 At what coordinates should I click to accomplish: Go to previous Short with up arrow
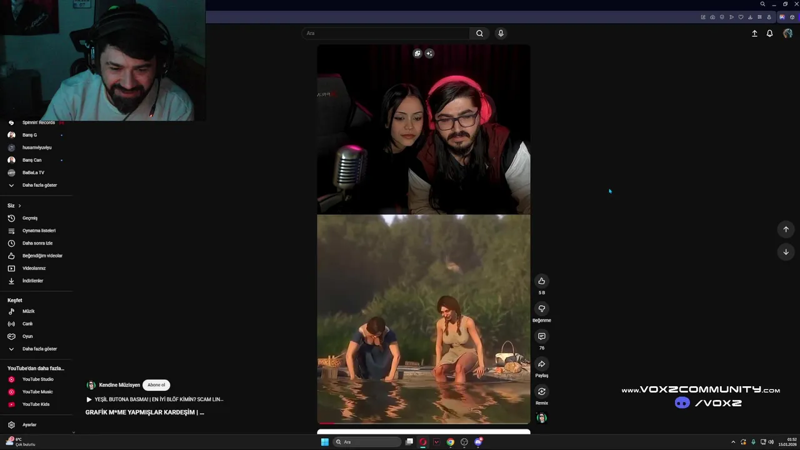[786, 229]
